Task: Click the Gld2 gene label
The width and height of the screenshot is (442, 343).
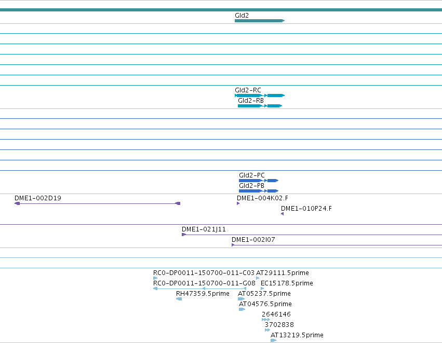Action: (x=242, y=16)
